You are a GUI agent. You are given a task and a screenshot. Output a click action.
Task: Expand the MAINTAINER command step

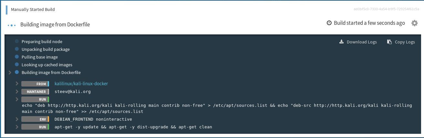[x=17, y=92]
